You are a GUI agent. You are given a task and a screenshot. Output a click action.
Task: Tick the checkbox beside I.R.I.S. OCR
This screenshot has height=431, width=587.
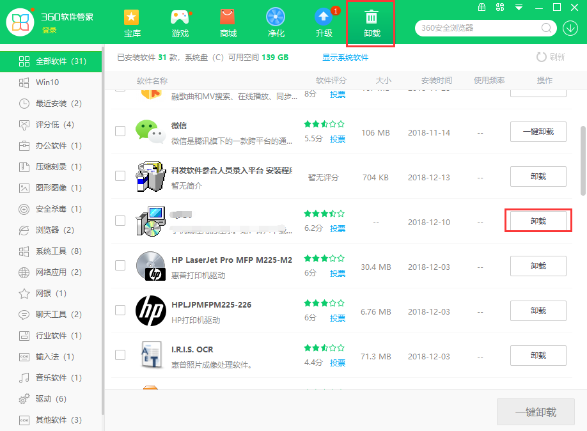pyautogui.click(x=120, y=356)
